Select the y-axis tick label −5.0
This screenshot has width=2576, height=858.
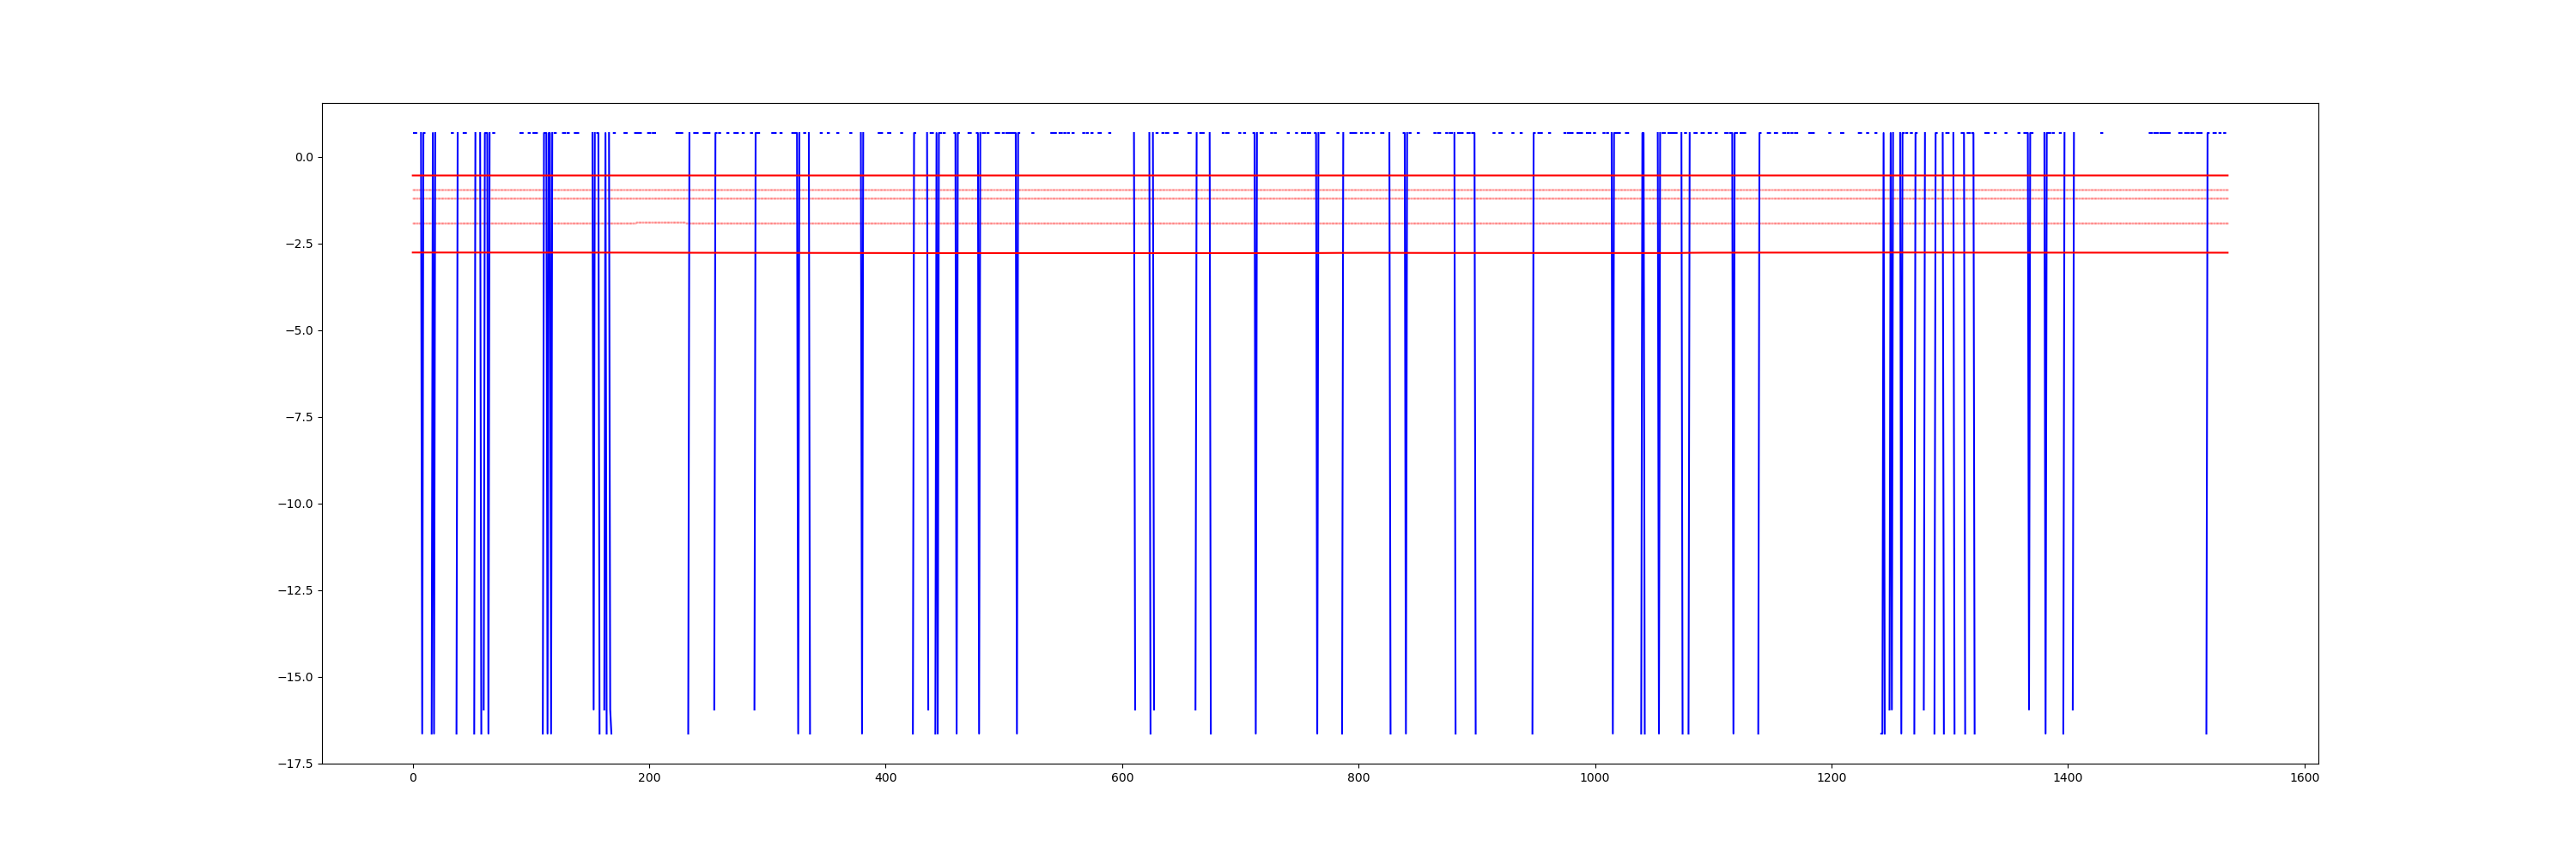(300, 331)
